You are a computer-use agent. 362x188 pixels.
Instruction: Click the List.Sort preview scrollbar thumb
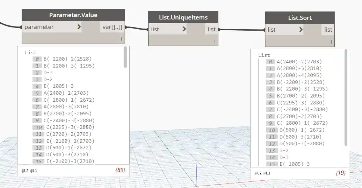(x=346, y=97)
